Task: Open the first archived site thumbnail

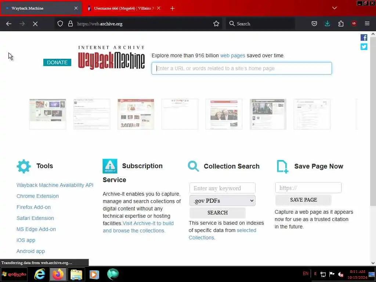Action: click(x=48, y=114)
